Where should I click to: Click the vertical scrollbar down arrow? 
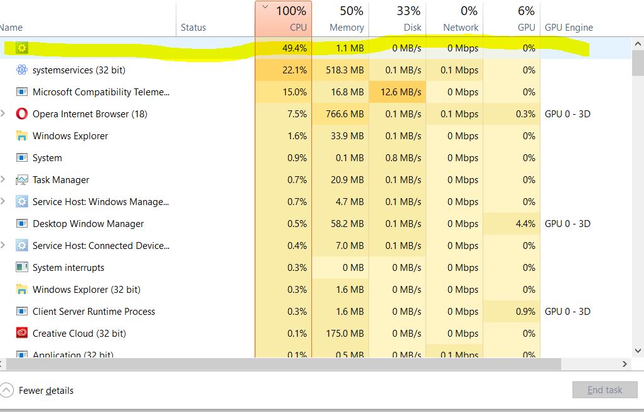(638, 351)
